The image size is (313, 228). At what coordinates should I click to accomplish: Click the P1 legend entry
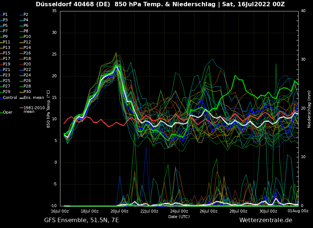point(5,15)
